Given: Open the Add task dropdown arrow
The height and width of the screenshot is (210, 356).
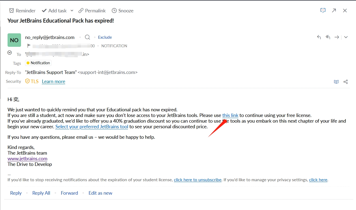Looking at the screenshot, I should [72, 10].
